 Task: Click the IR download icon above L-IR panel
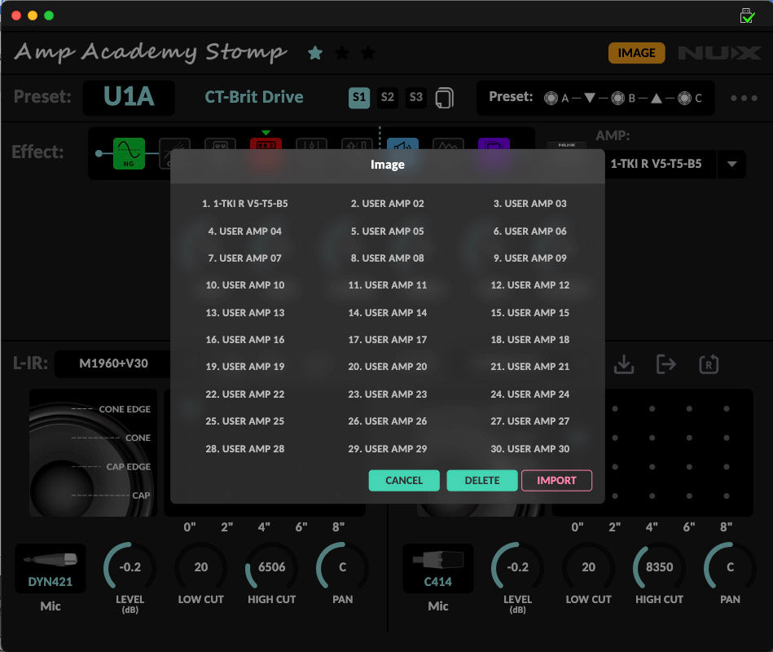click(x=623, y=364)
